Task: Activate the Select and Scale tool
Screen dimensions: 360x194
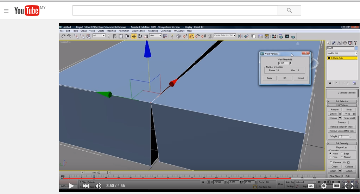Action: coord(146,36)
